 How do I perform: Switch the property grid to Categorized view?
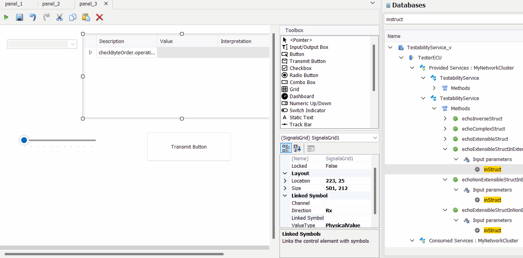tap(286, 148)
